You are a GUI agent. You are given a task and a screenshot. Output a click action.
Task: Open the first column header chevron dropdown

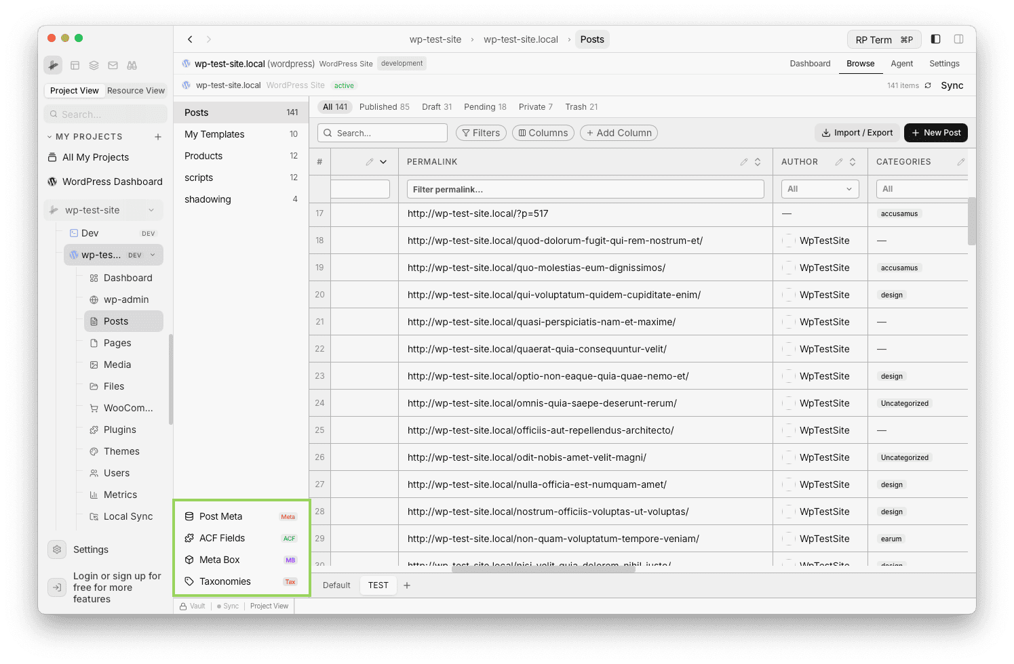coord(383,162)
